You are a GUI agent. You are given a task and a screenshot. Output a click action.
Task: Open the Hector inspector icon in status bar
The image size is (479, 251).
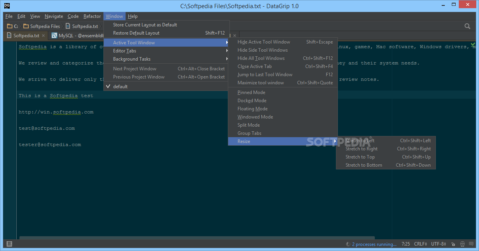coord(462,244)
